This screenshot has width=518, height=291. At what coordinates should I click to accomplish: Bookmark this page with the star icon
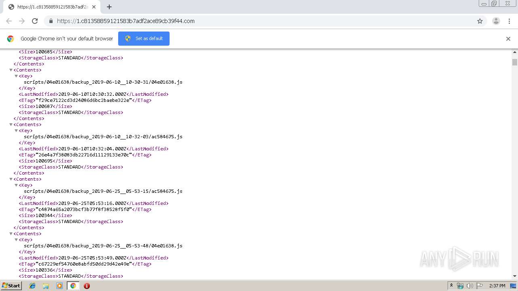tap(480, 21)
